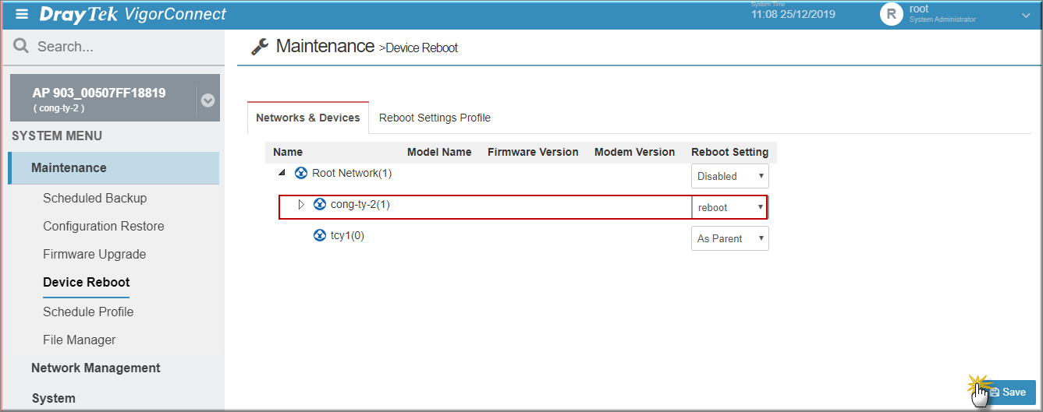This screenshot has height=412, width=1043.
Task: Click the Save button
Action: tap(1008, 392)
